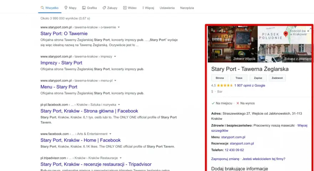The image size is (314, 171).
Task: Click the Zadzwoń call button
Action: point(277,78)
